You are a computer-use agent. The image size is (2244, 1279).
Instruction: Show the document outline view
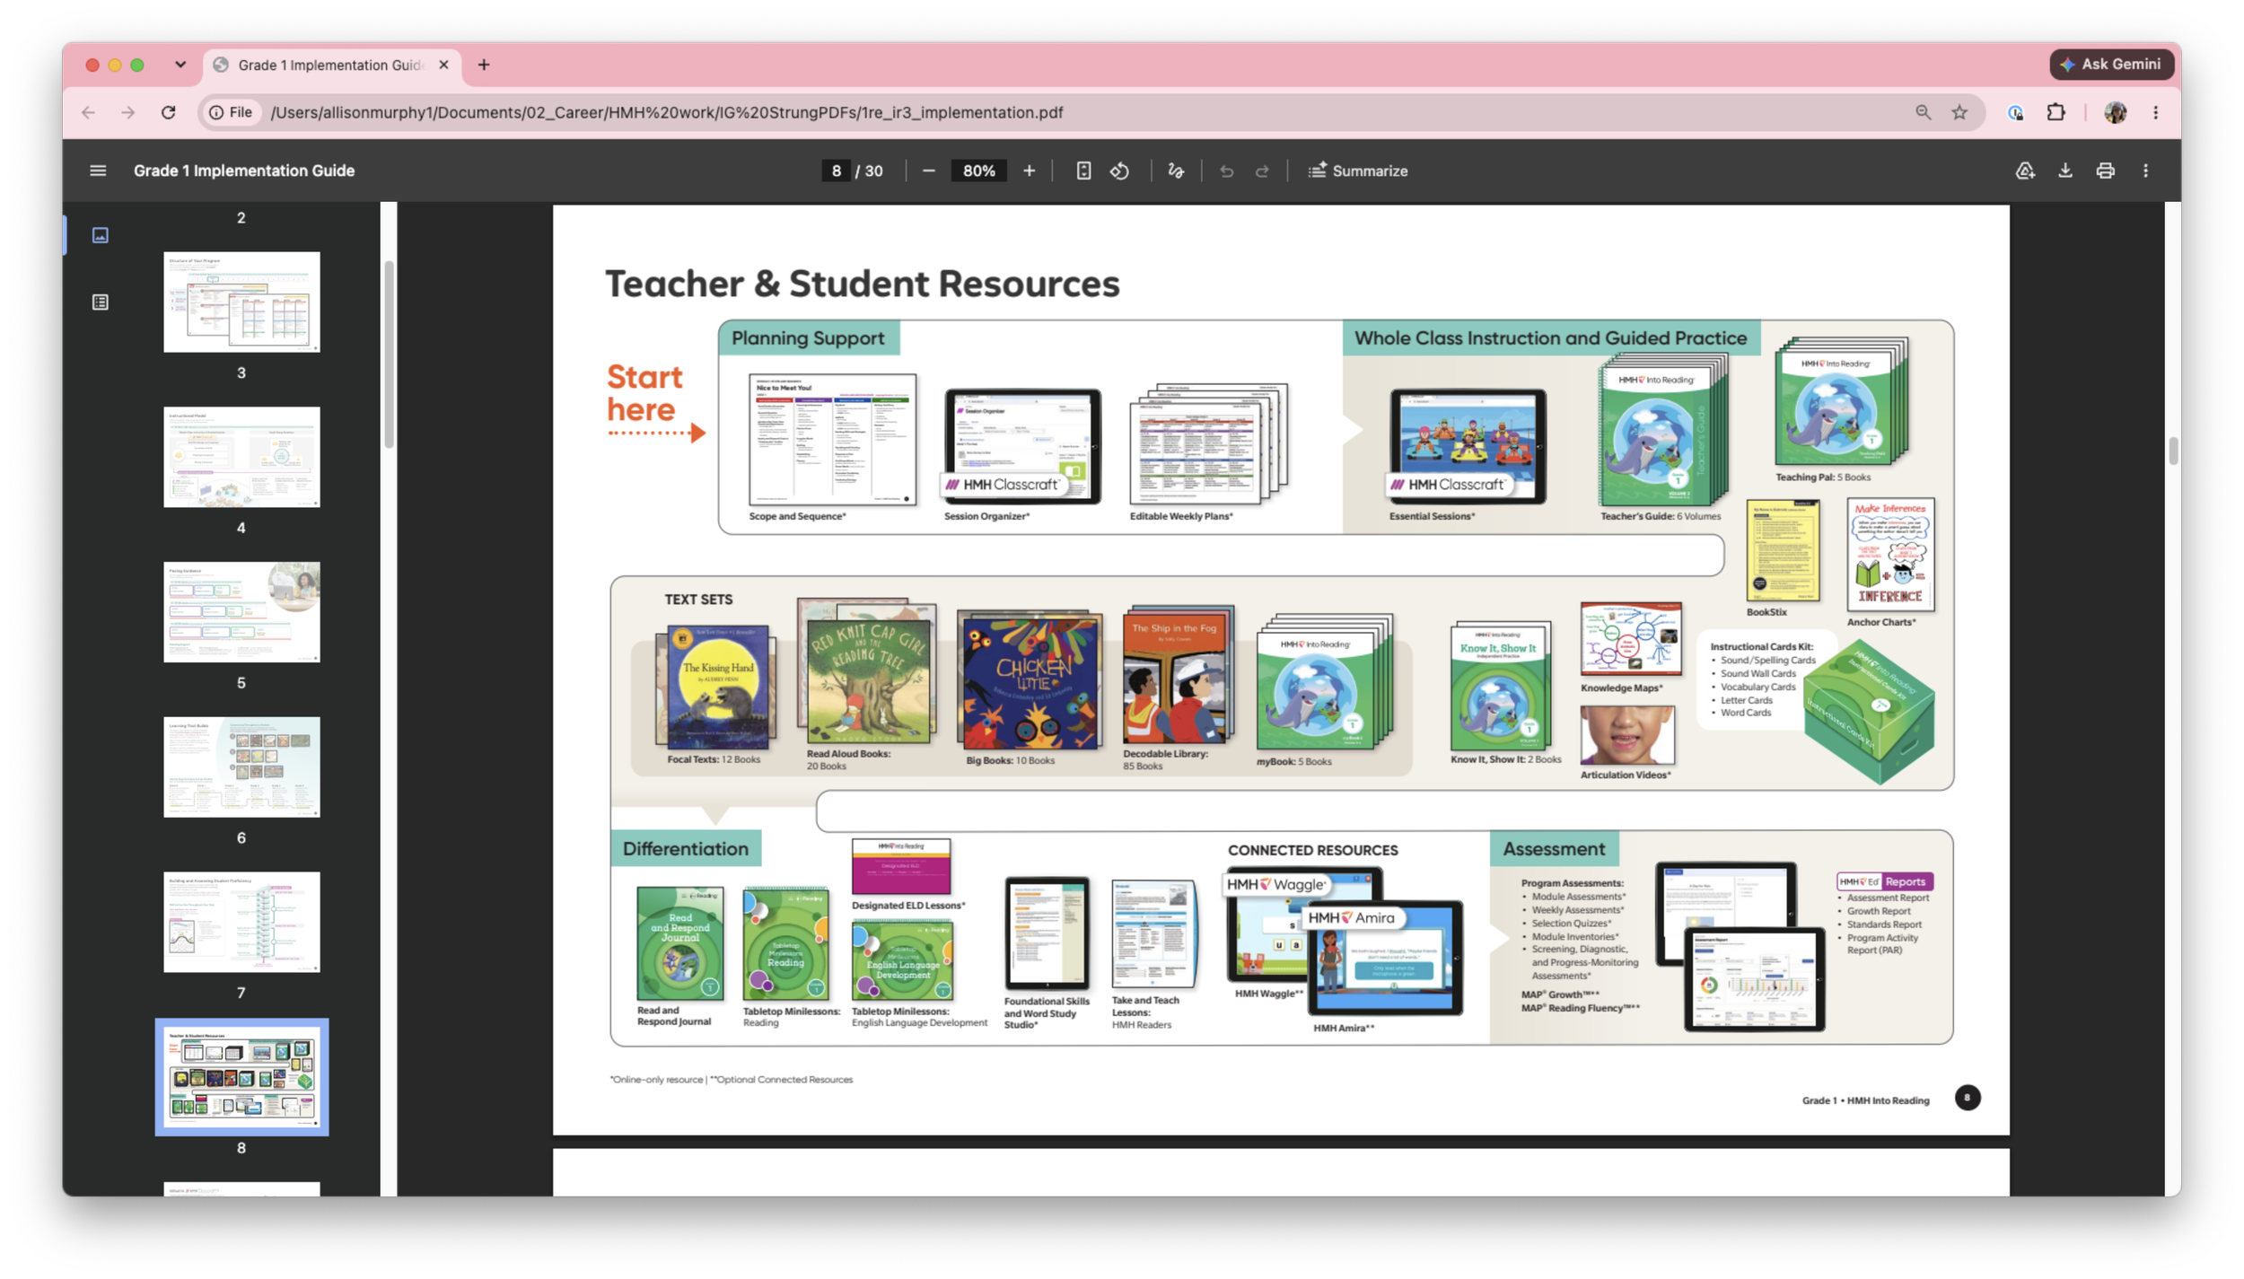click(101, 302)
